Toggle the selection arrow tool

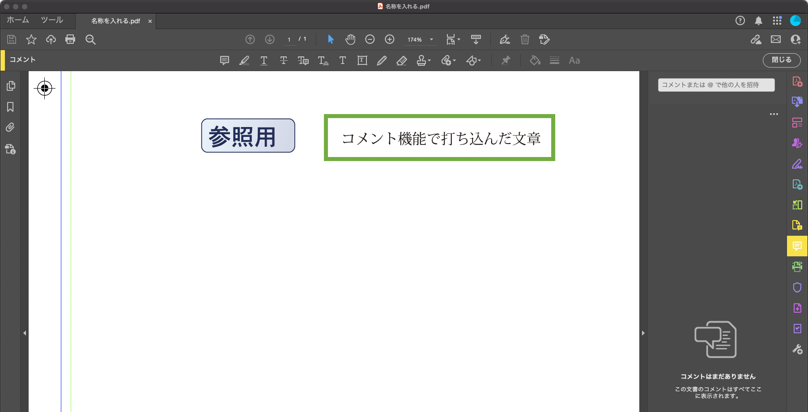pos(331,39)
